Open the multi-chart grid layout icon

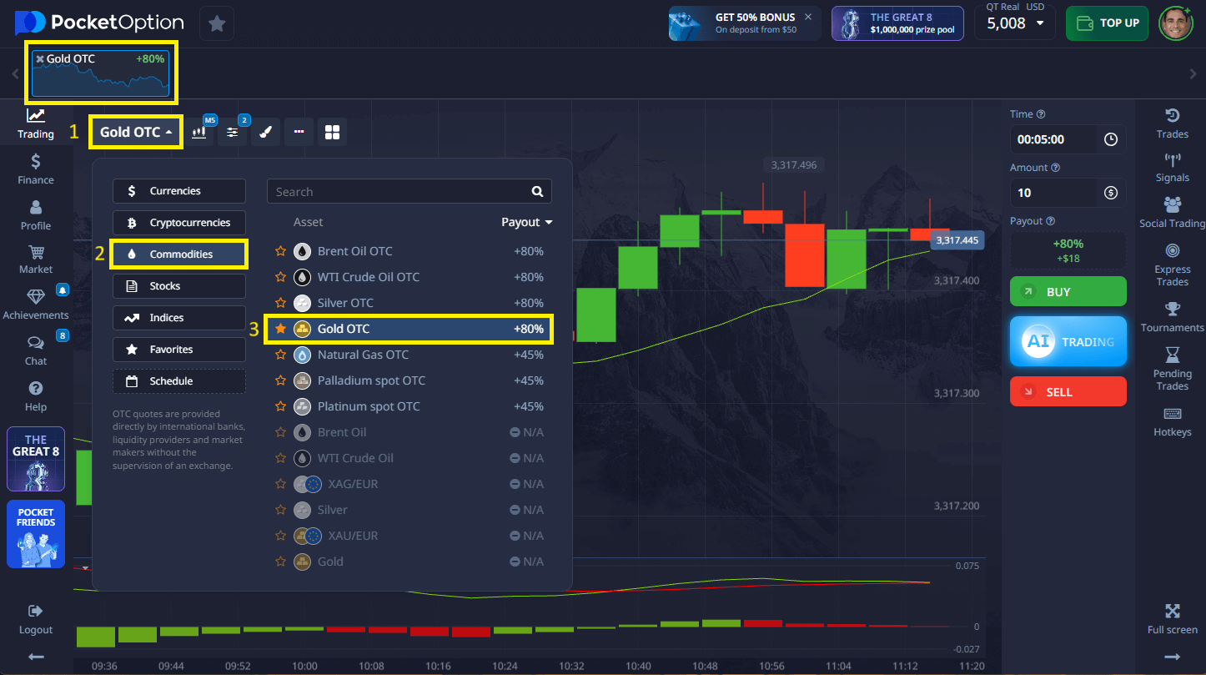pyautogui.click(x=332, y=132)
